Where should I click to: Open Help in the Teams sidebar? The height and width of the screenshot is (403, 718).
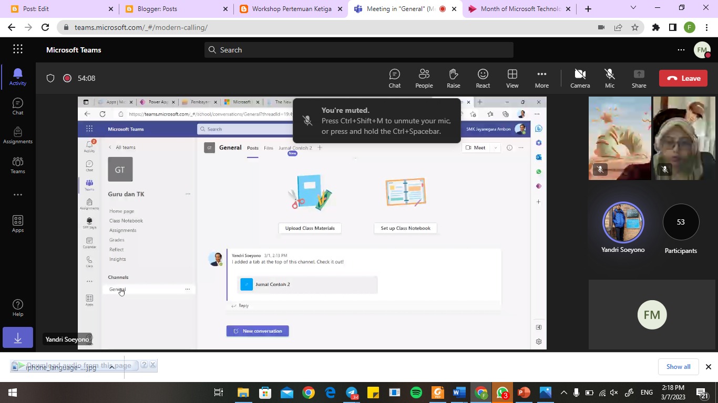pos(18,308)
